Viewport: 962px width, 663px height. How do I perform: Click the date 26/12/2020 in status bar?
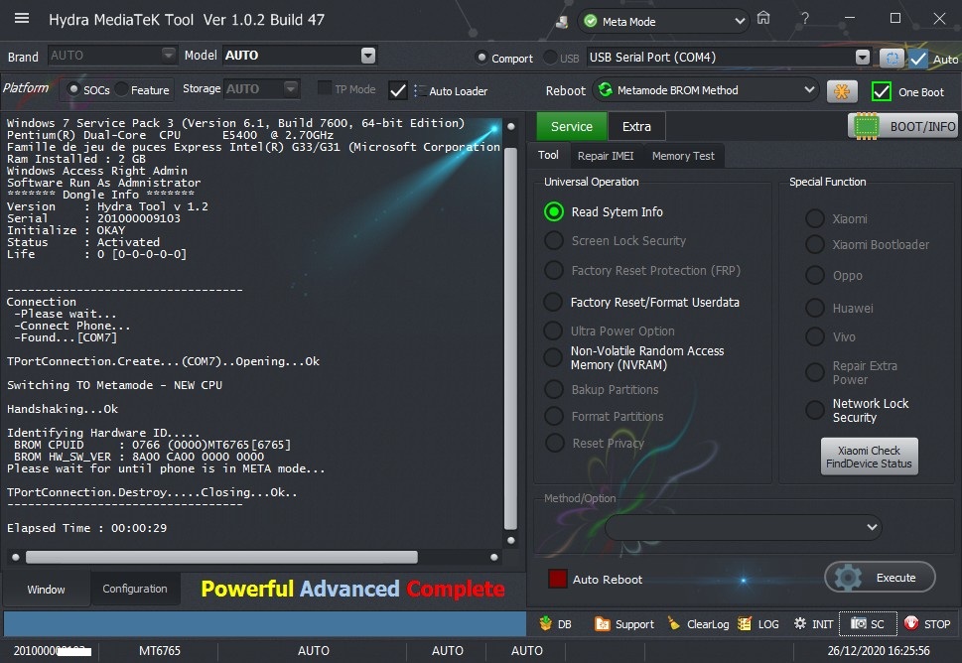854,651
